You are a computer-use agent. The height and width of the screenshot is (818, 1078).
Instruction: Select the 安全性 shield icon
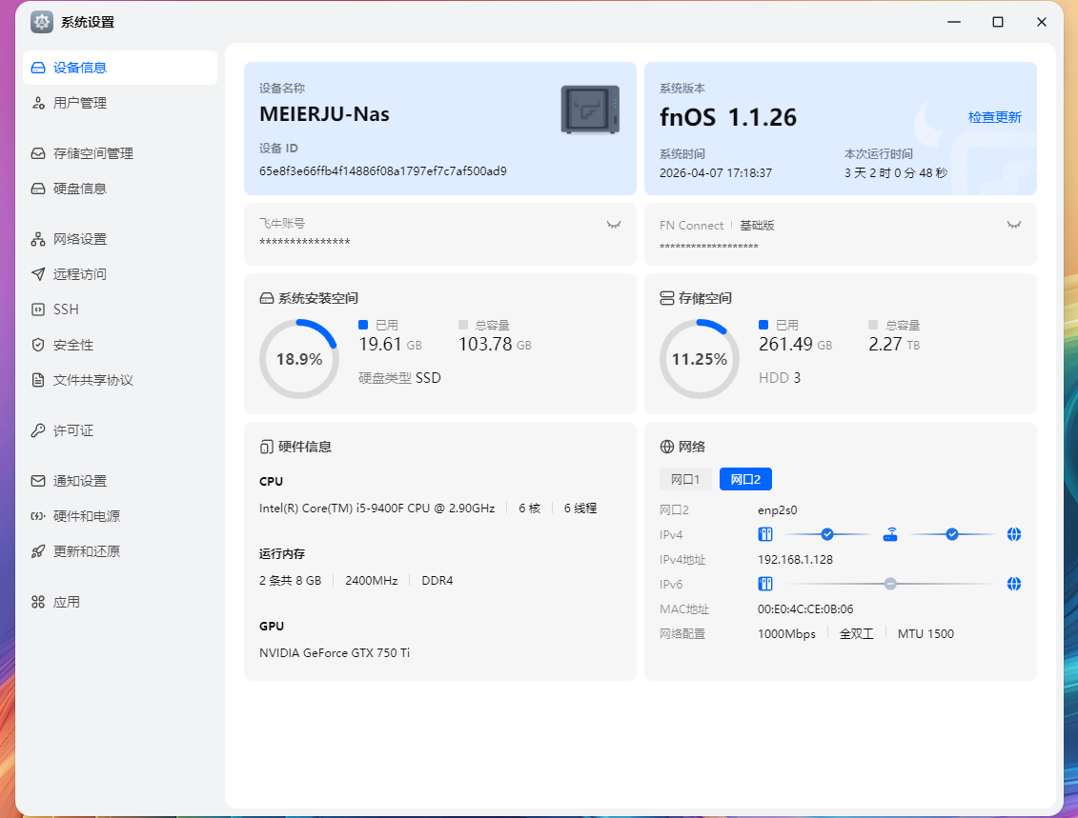point(38,345)
